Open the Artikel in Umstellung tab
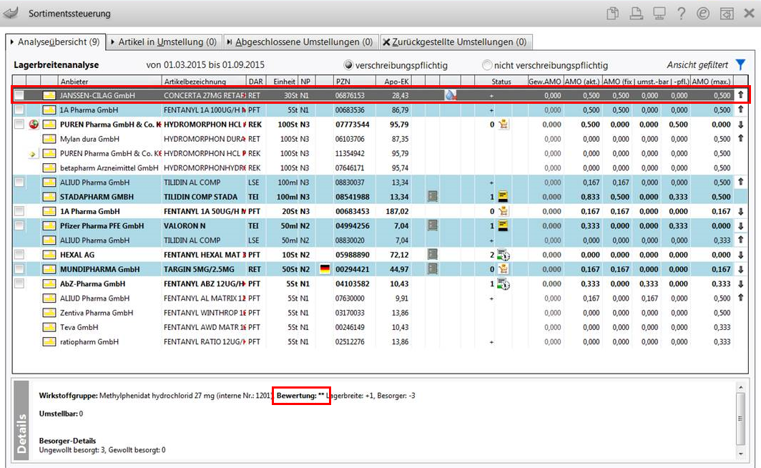 164,42
